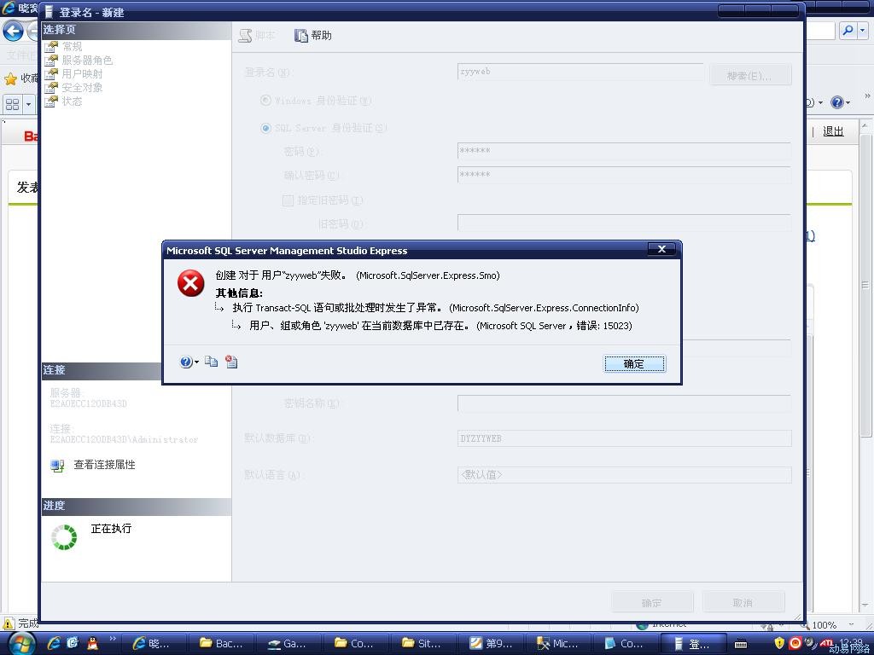Viewport: 874px width, 655px height.
Task: Click the 退出 link in the browser
Action: pos(833,131)
